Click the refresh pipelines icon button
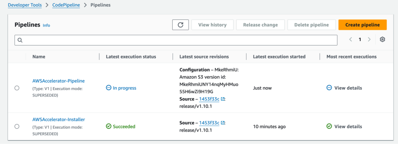 pos(180,25)
